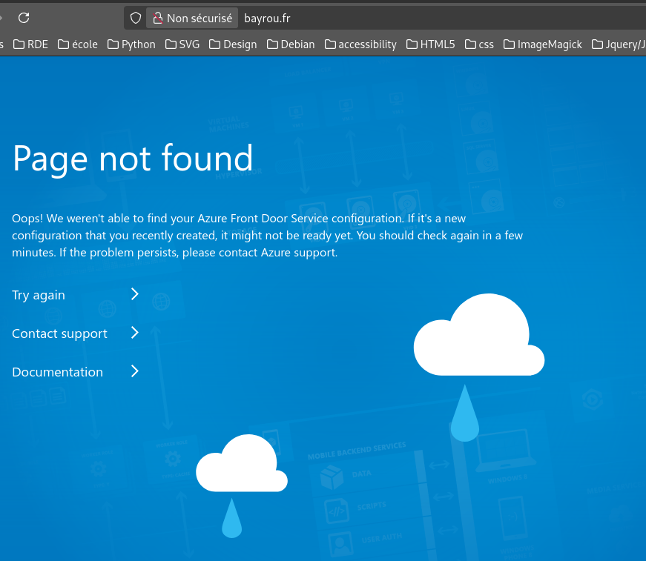
Task: Open the Jquery bookmarks folder
Action: click(x=619, y=44)
